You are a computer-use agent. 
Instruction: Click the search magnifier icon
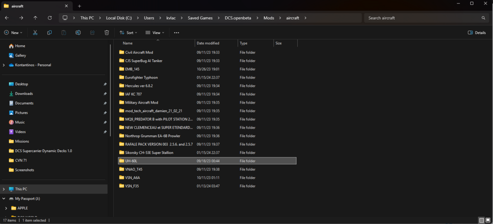coord(483,18)
